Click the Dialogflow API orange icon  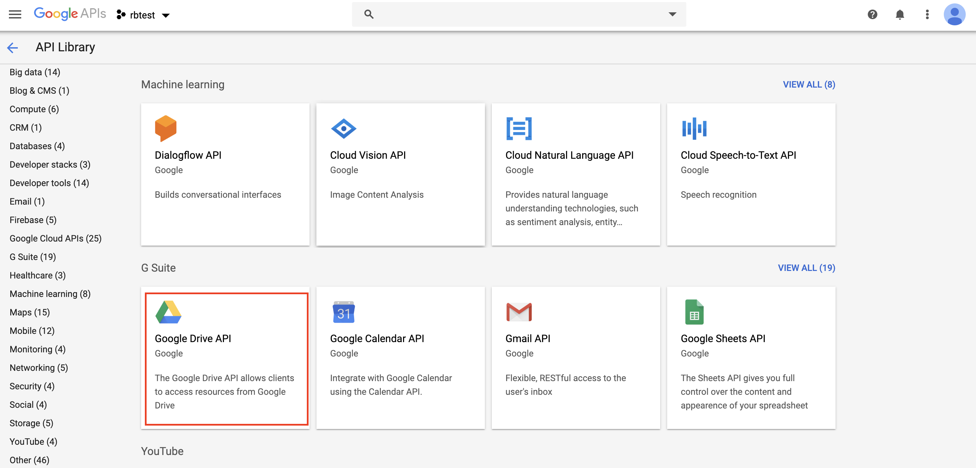coord(165,128)
